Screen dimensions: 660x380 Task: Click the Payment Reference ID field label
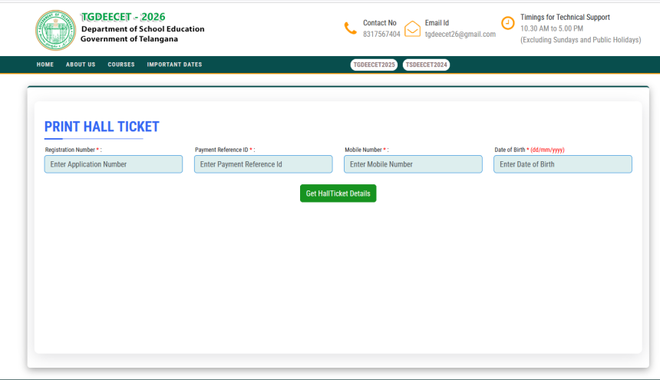tap(225, 150)
